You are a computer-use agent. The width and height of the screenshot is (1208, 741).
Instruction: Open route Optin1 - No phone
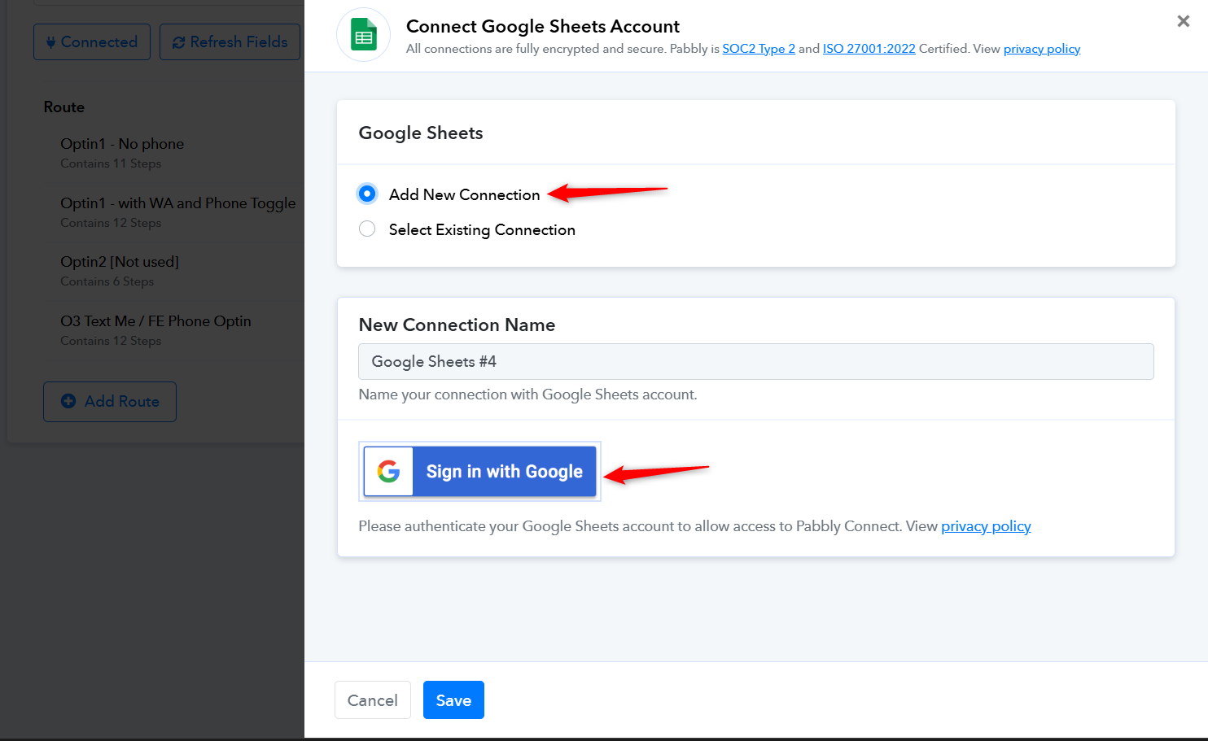122,144
